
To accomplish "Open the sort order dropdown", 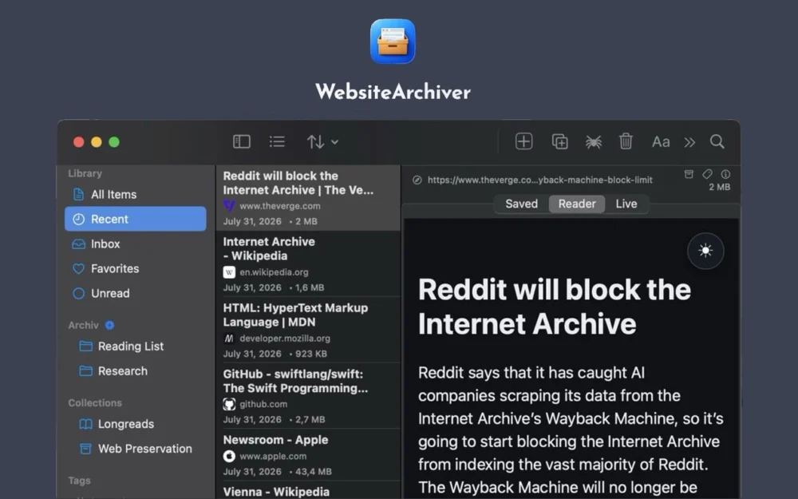I will click(322, 141).
